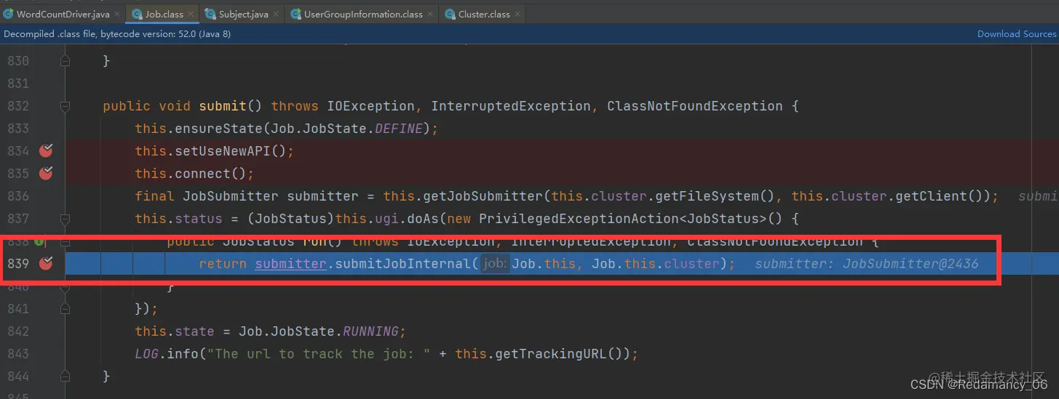The image size is (1059, 399).
Task: Click line number 843 in the gutter
Action: (x=18, y=354)
